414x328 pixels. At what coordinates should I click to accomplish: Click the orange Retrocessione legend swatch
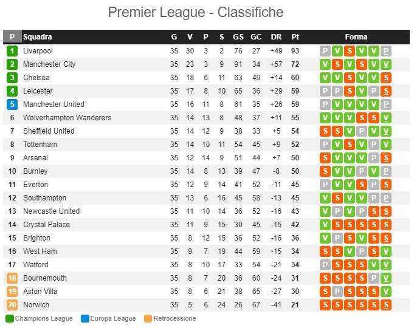click(x=148, y=318)
